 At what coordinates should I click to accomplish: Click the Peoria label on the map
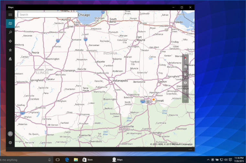35,52
